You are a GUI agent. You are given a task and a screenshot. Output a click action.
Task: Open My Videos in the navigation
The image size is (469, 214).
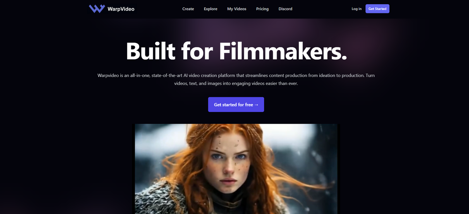(x=237, y=9)
